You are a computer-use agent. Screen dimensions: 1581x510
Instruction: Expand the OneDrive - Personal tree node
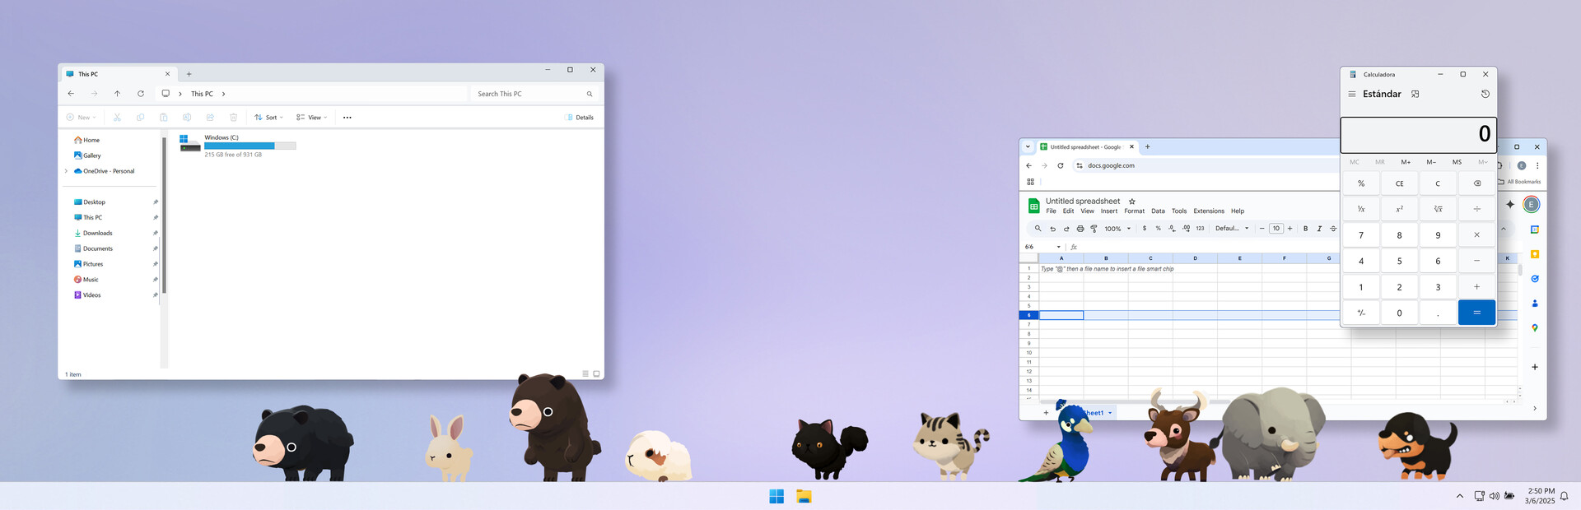click(x=66, y=171)
